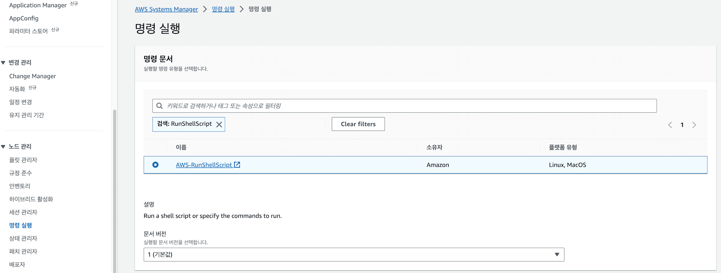Open 자동화 in sidebar
The width and height of the screenshot is (721, 273).
point(17,89)
